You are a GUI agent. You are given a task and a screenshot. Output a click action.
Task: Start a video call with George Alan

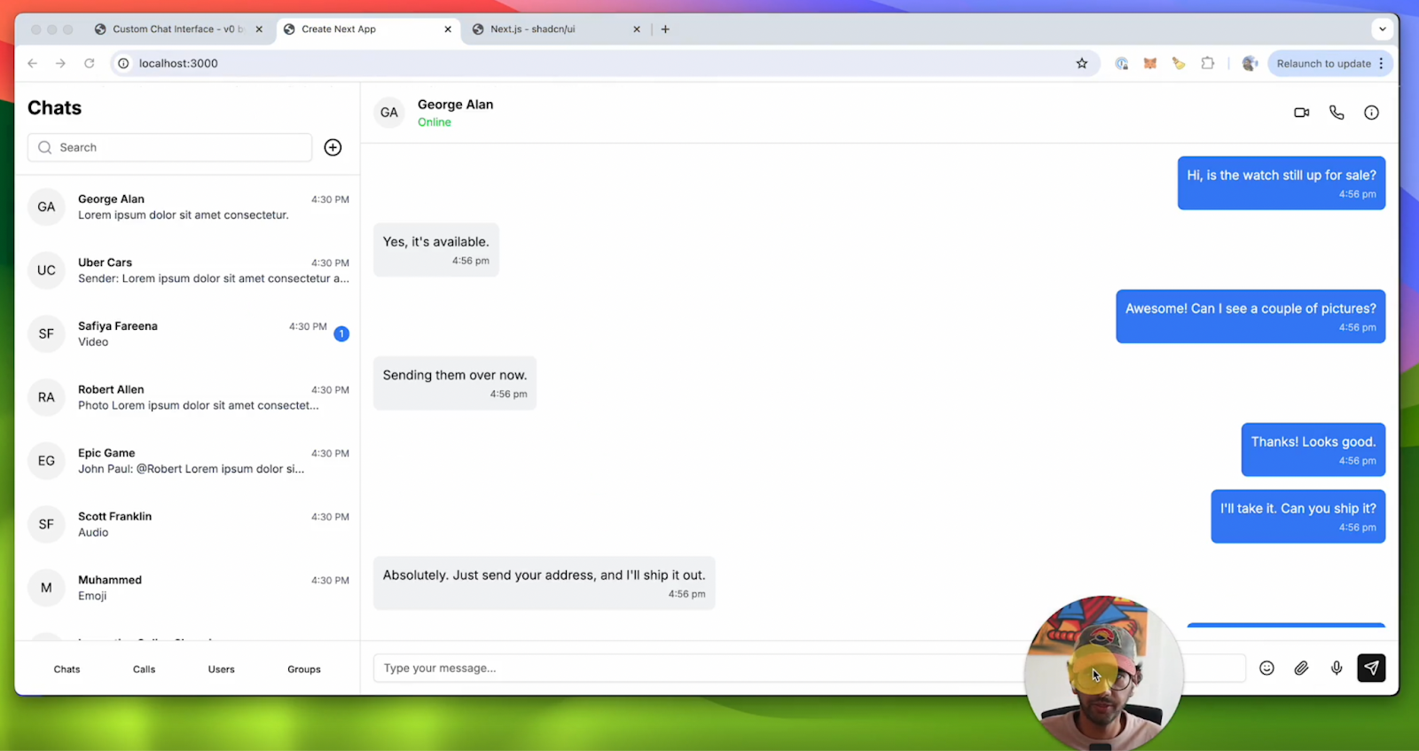coord(1301,113)
